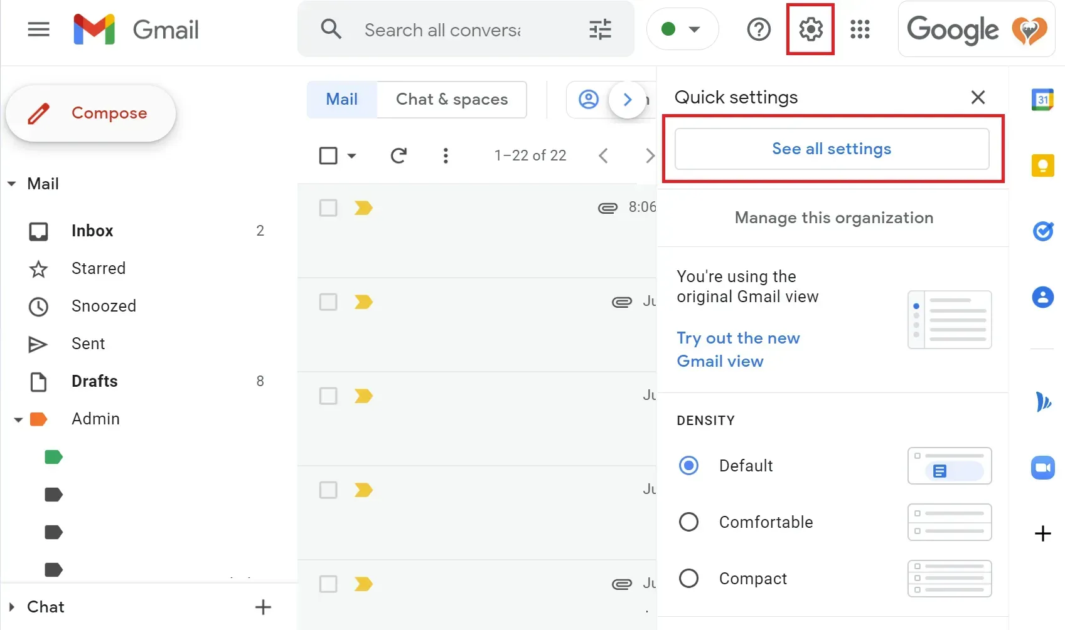The image size is (1065, 630).
Task: Open Google Tasks side panel icon
Action: click(x=1042, y=231)
